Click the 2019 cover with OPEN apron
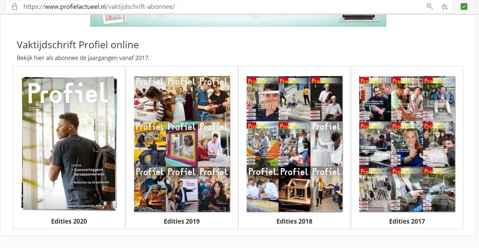This screenshot has width=479, height=248. (x=182, y=99)
